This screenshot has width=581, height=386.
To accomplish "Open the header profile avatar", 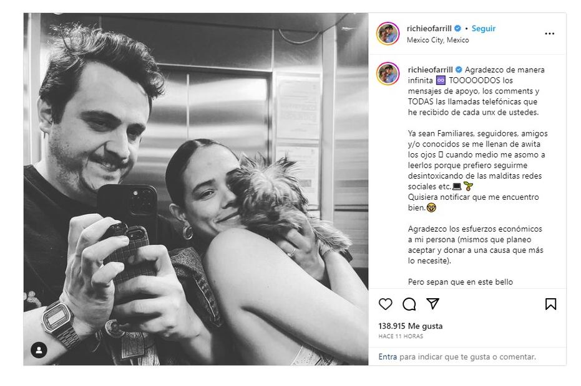I will tap(388, 34).
